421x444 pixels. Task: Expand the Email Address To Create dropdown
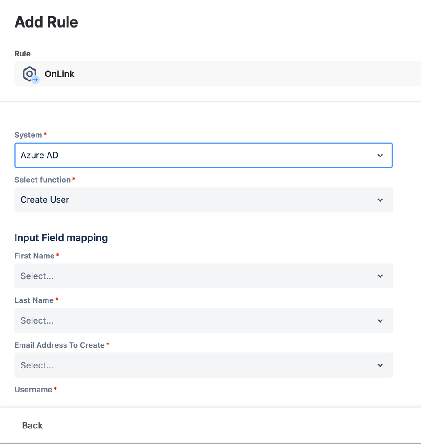196,365
